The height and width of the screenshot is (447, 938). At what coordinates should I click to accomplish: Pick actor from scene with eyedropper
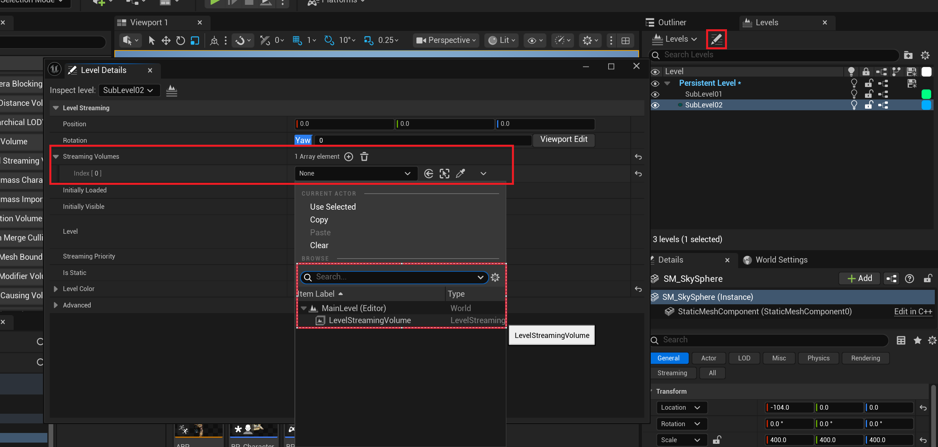[x=460, y=173]
